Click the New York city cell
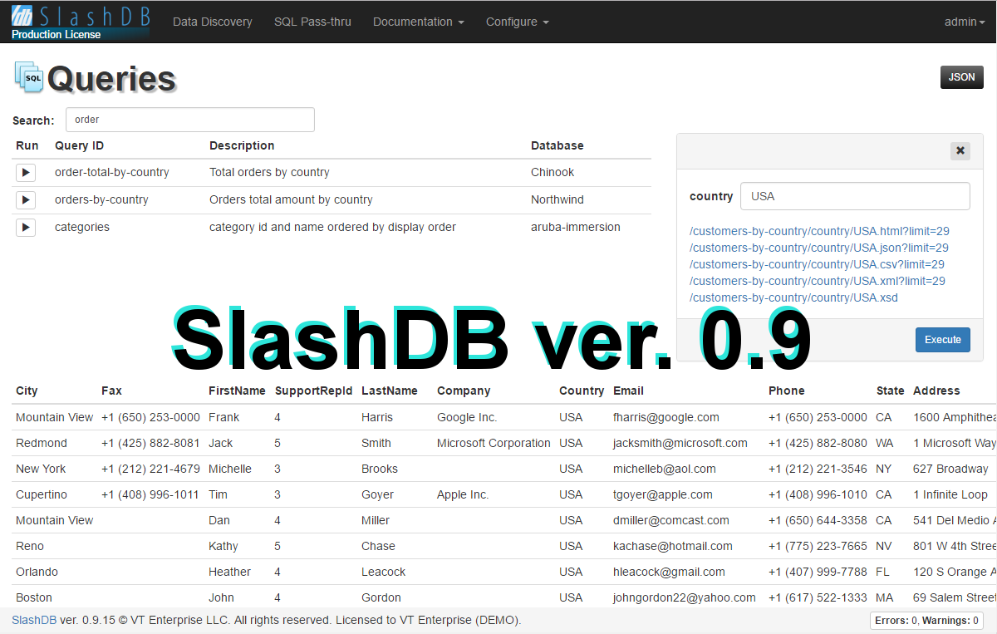The height and width of the screenshot is (634, 997). coord(41,469)
